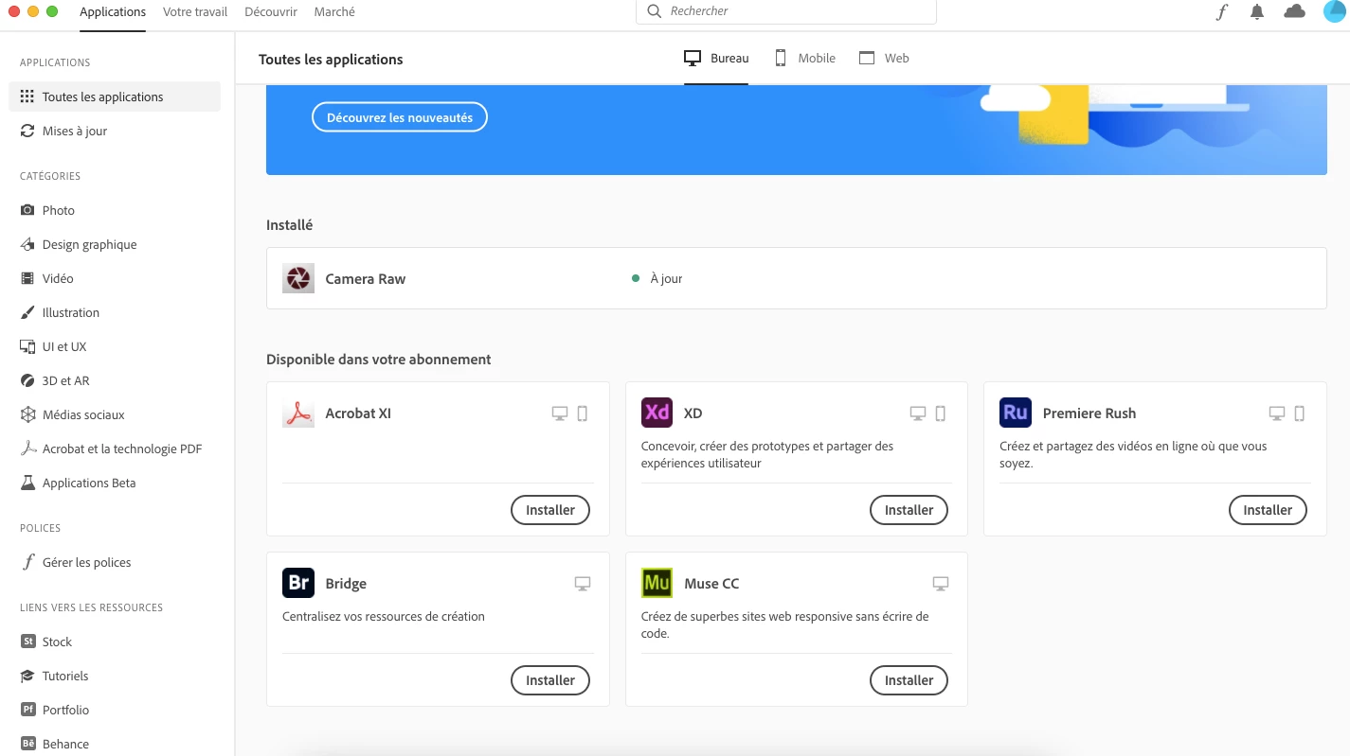The width and height of the screenshot is (1350, 756).
Task: Click the Tutoriels graduation cap icon
Action: point(27,676)
